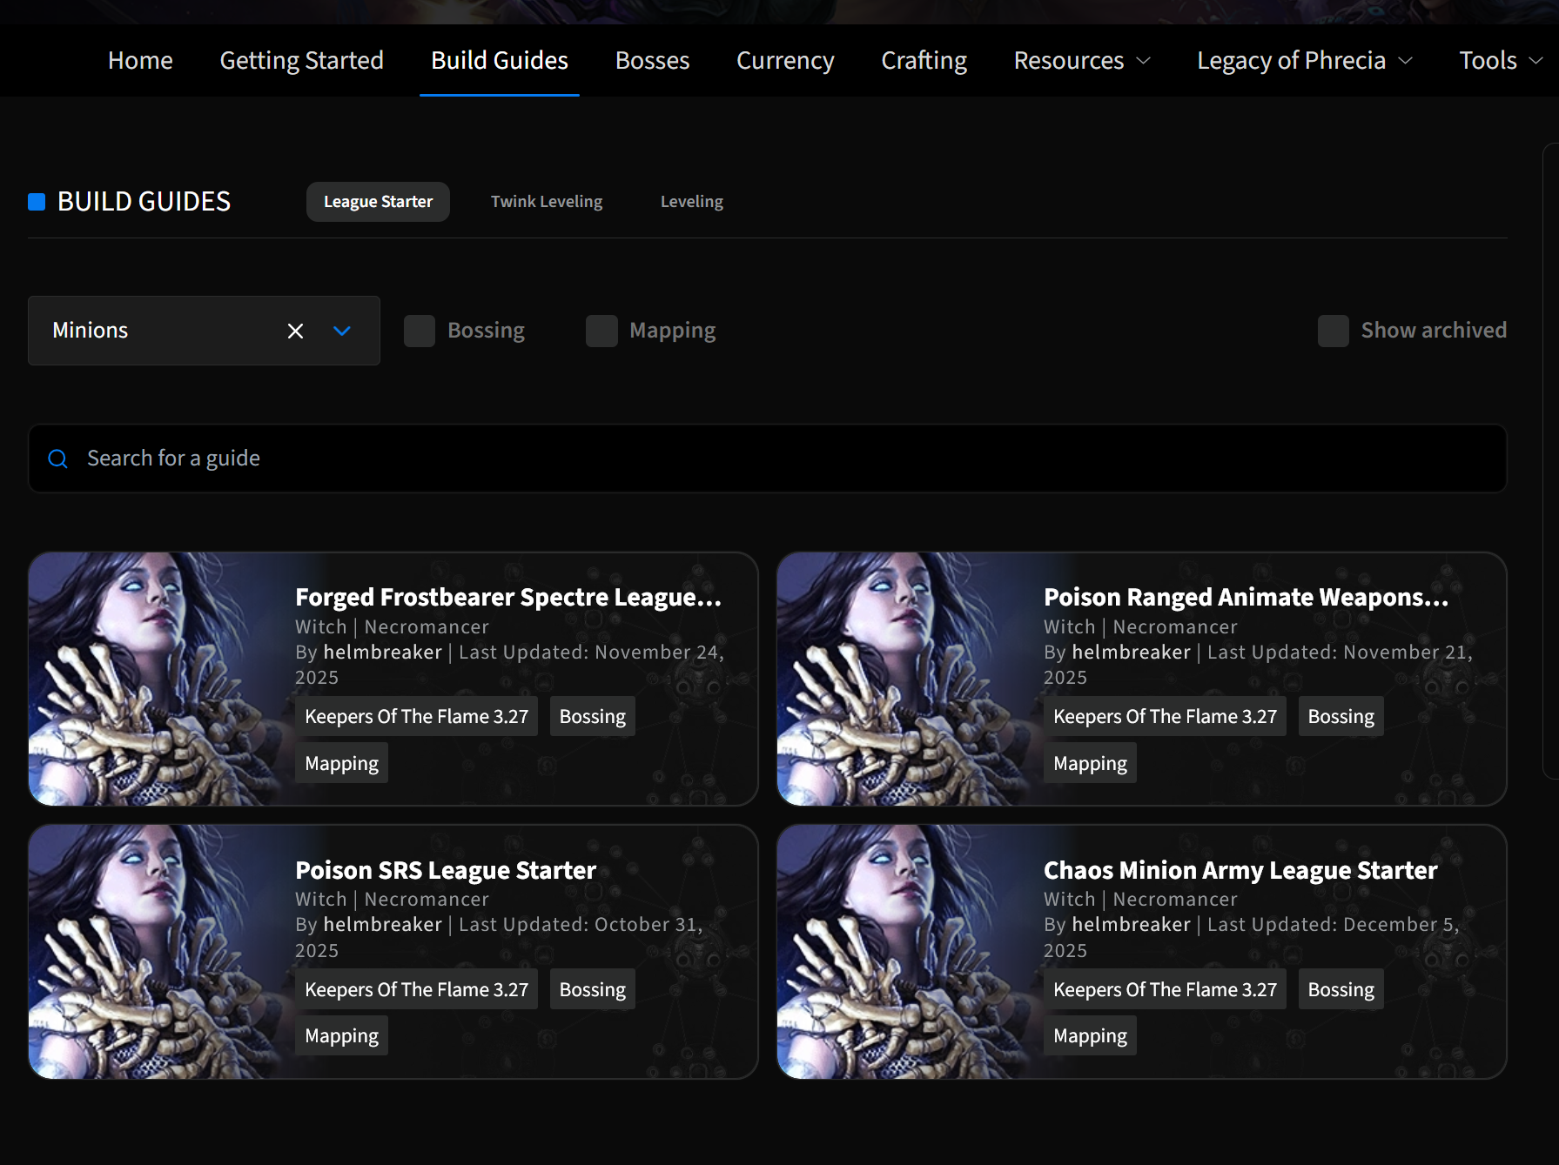Click Keepers Of The Flame tag on Poison SRS card

416,989
